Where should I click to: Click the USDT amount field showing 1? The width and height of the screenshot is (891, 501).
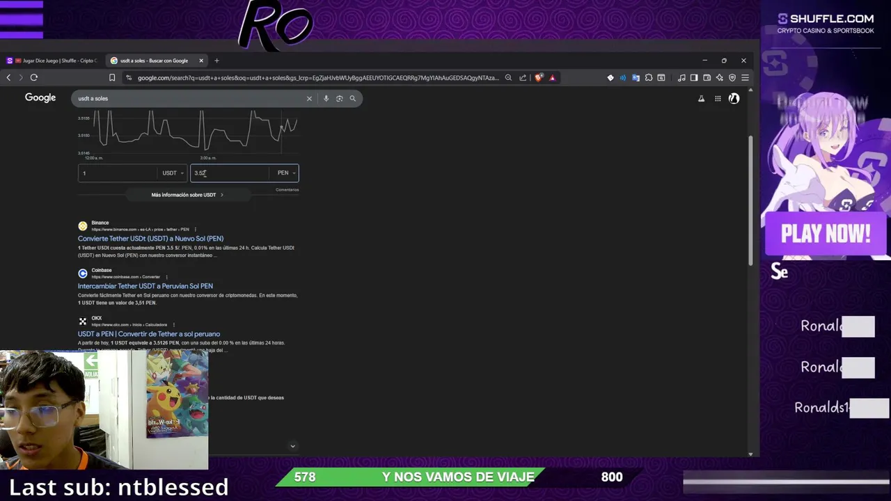(x=118, y=173)
